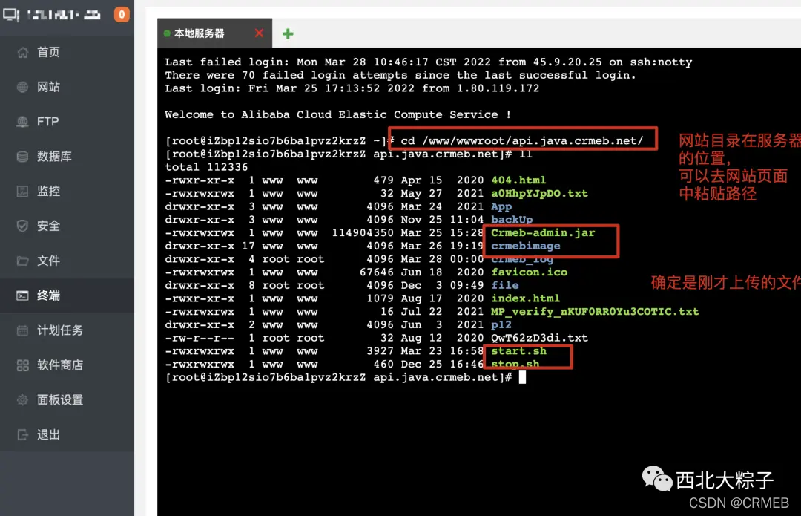The height and width of the screenshot is (516, 801).
Task: Open the 文件 files menu item
Action: coord(67,261)
